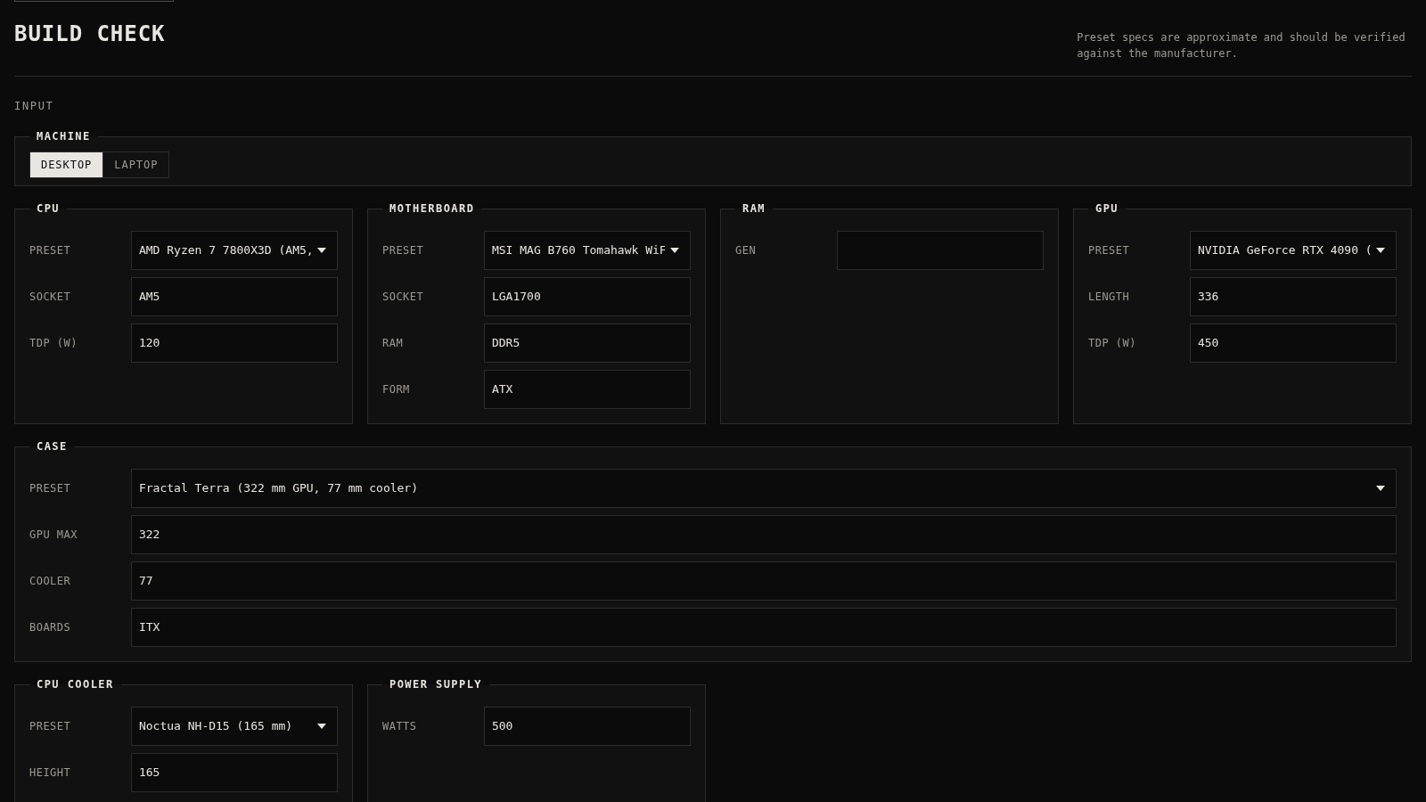
Task: Click the HEIGHT label in CPU Cooler group
Action: (50, 773)
